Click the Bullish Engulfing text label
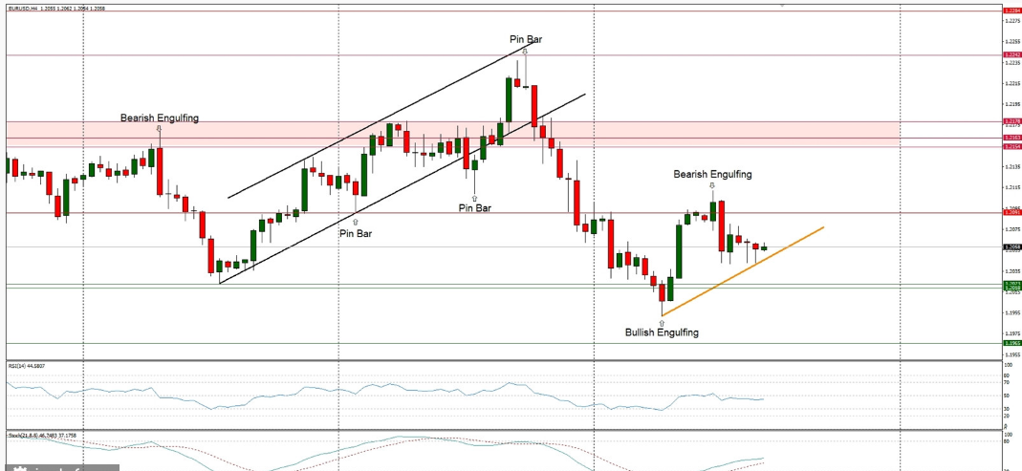1022x471 pixels. click(x=662, y=332)
